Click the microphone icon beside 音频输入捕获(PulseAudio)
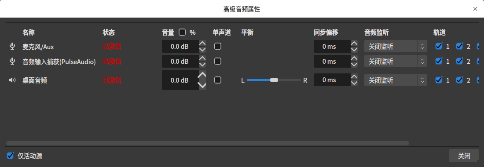The width and height of the screenshot is (484, 167). [12, 62]
